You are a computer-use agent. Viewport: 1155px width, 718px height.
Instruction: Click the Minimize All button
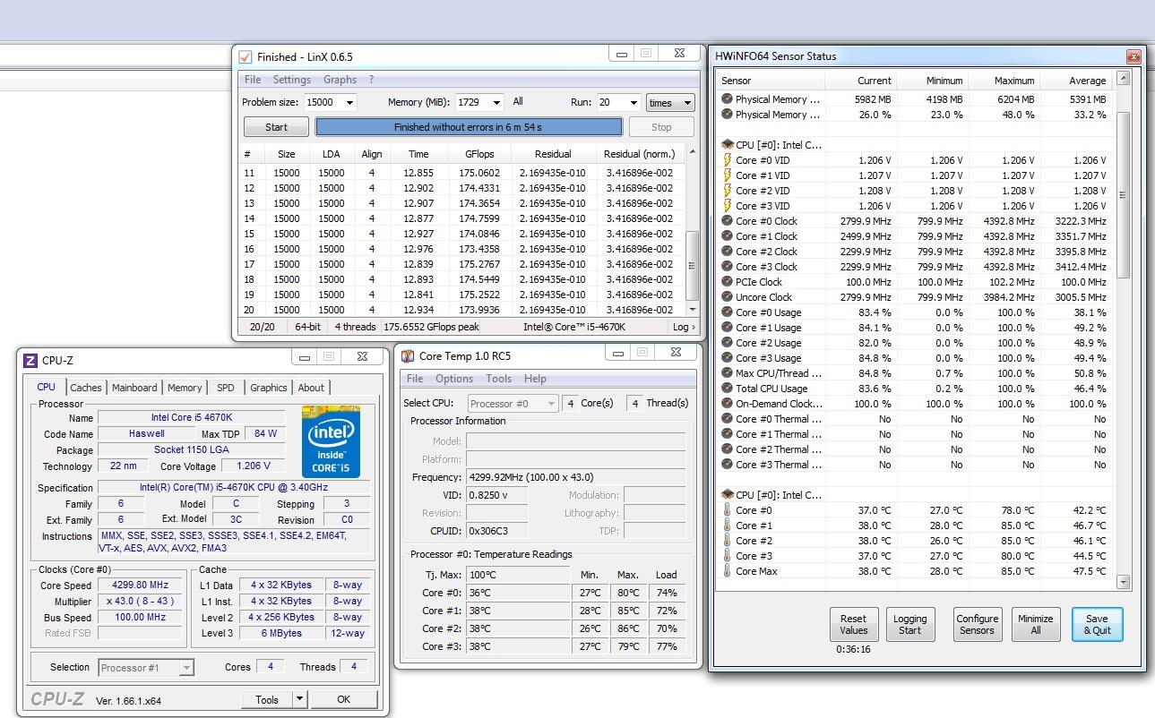tap(1035, 624)
